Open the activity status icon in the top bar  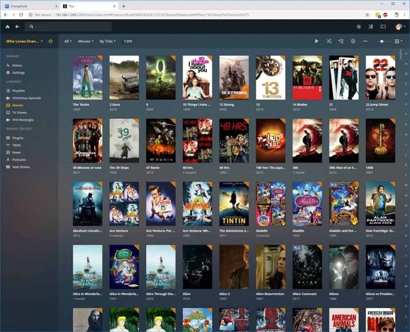click(x=359, y=27)
